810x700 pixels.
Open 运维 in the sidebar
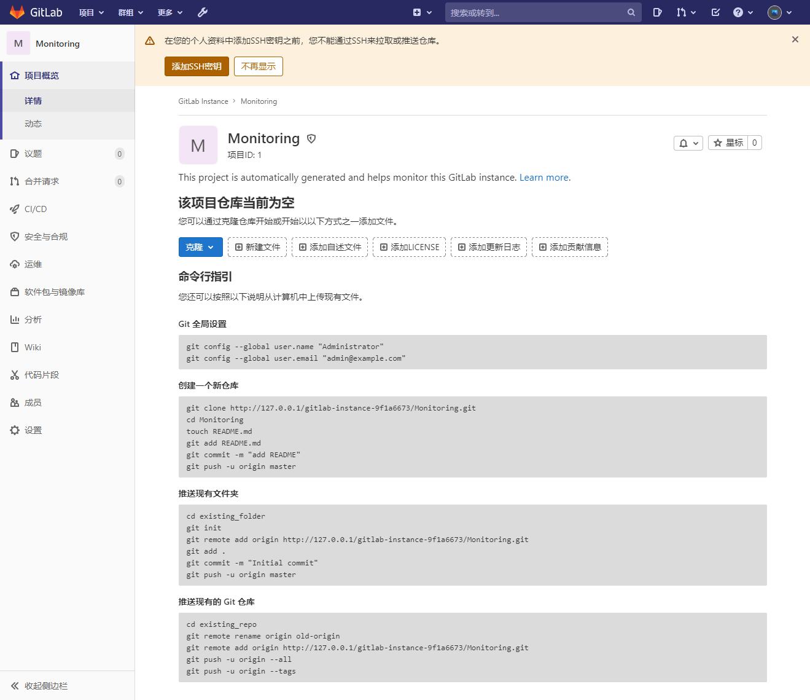(x=68, y=264)
